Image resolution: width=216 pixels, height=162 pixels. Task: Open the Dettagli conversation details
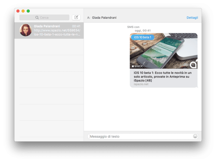click(192, 18)
